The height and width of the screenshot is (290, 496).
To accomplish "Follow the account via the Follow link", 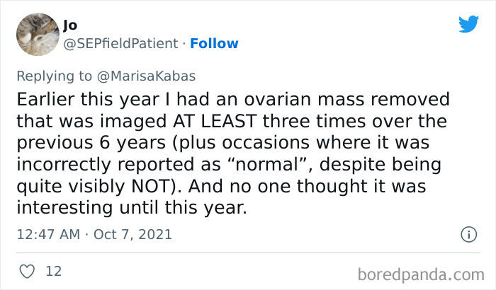I will point(214,44).
